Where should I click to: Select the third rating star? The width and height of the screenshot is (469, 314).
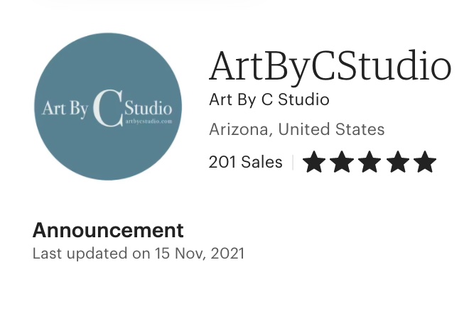point(370,162)
